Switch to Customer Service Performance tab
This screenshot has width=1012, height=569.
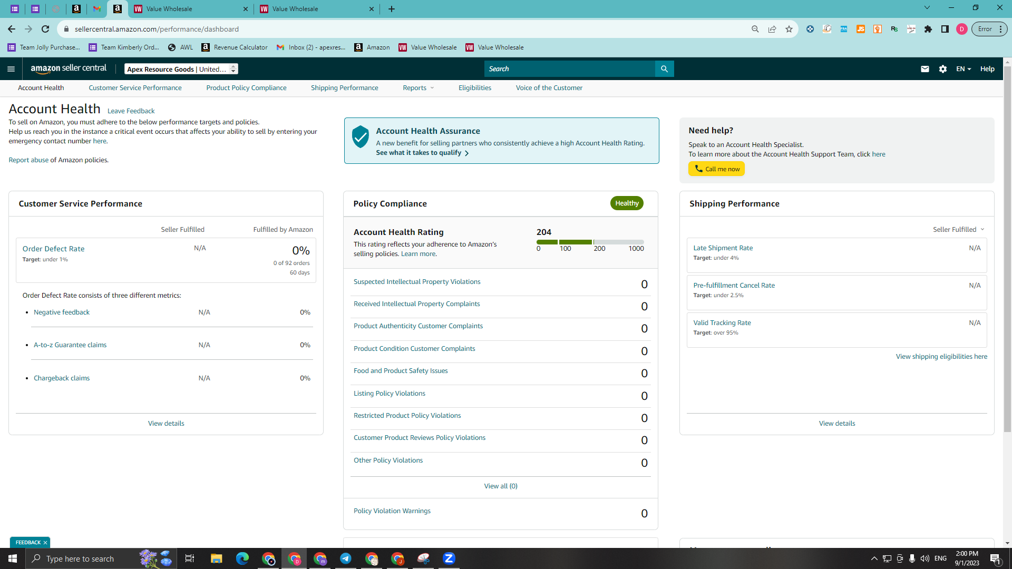click(135, 88)
